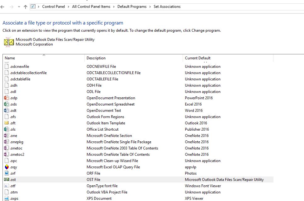Select the .opc blank file icon
This screenshot has width=304, height=201.
7,160
